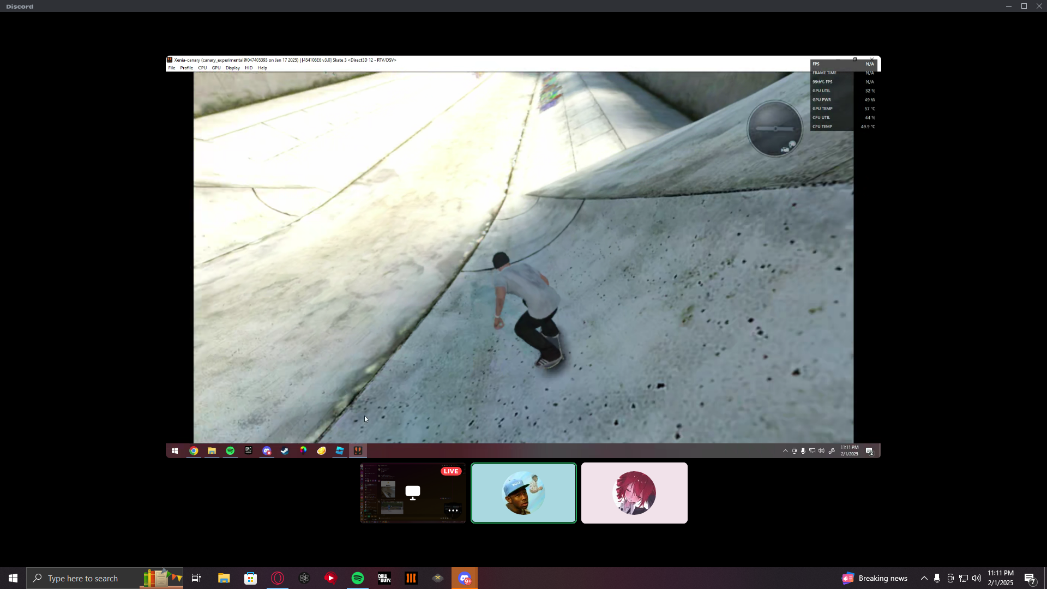Open the notification action center
The width and height of the screenshot is (1047, 589).
[x=1030, y=578]
